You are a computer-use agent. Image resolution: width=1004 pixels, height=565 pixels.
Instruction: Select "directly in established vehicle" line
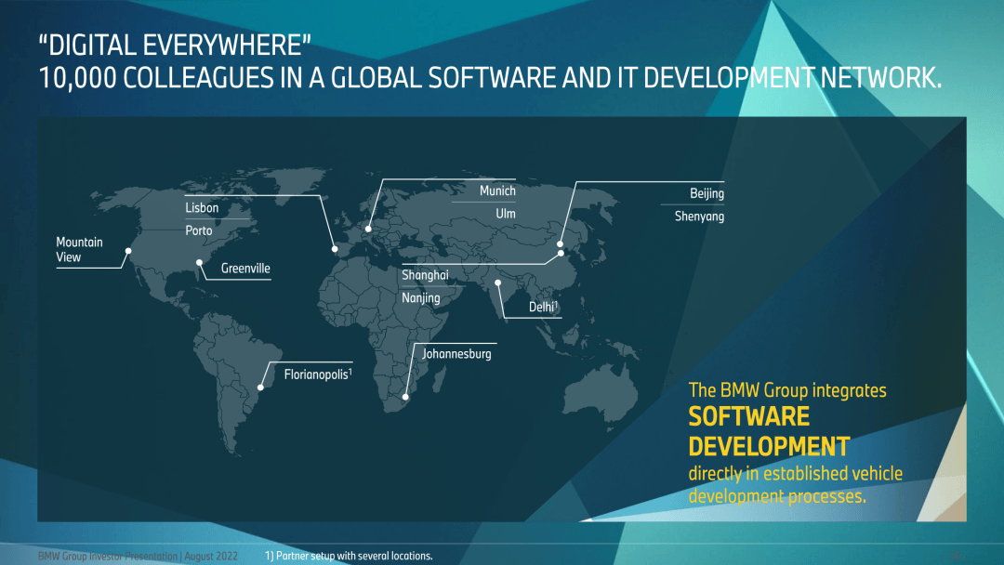point(795,474)
